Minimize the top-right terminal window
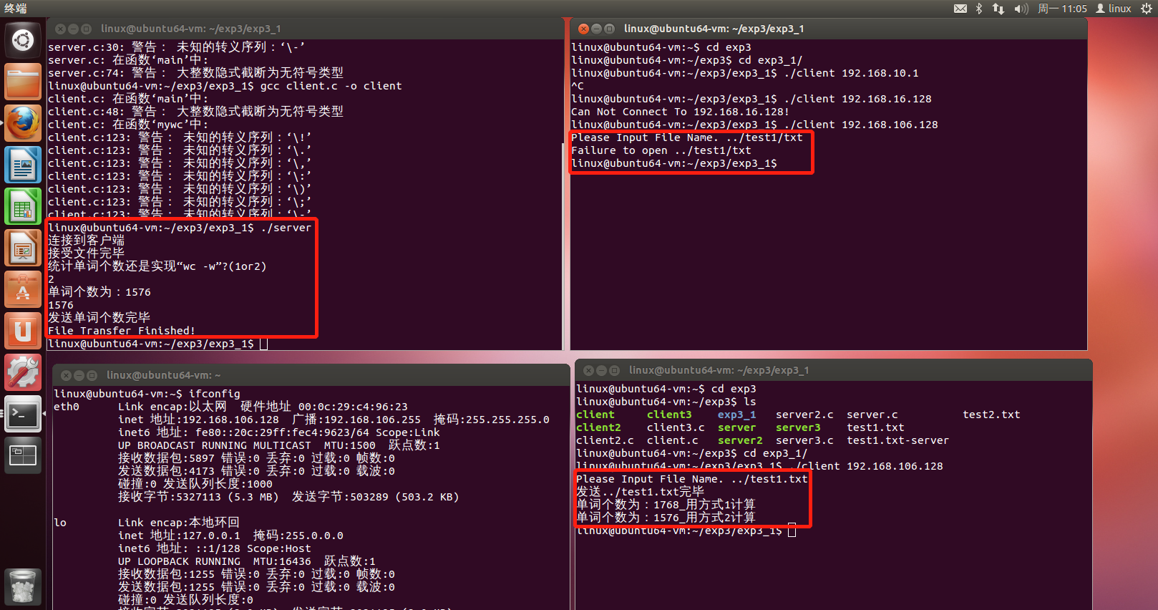Viewport: 1158px width, 610px height. tap(596, 29)
